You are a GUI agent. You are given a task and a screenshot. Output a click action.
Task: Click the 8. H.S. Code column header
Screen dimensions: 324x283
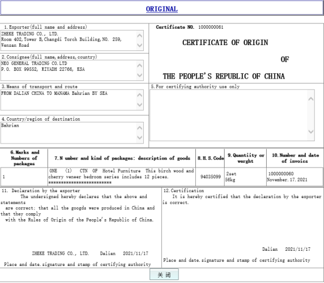(x=211, y=158)
